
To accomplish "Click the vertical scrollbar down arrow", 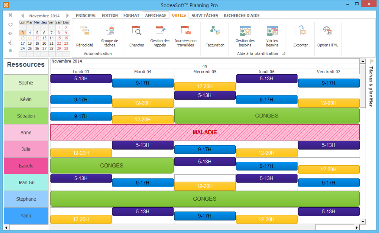I will point(363,221).
